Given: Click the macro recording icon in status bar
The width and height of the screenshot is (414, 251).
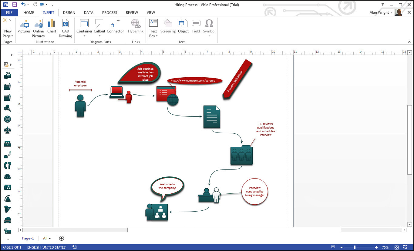Looking at the screenshot, I should pos(75,247).
